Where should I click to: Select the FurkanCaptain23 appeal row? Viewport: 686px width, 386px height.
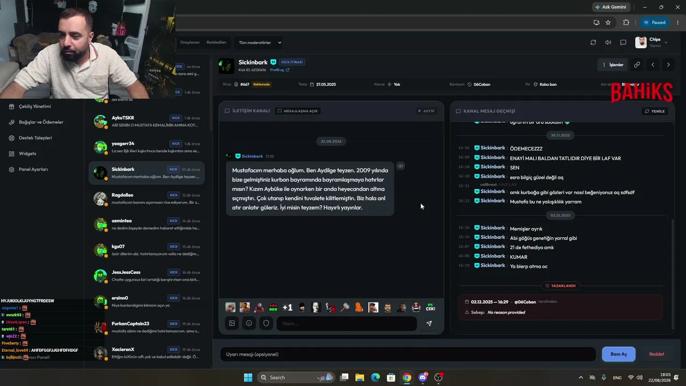point(146,327)
